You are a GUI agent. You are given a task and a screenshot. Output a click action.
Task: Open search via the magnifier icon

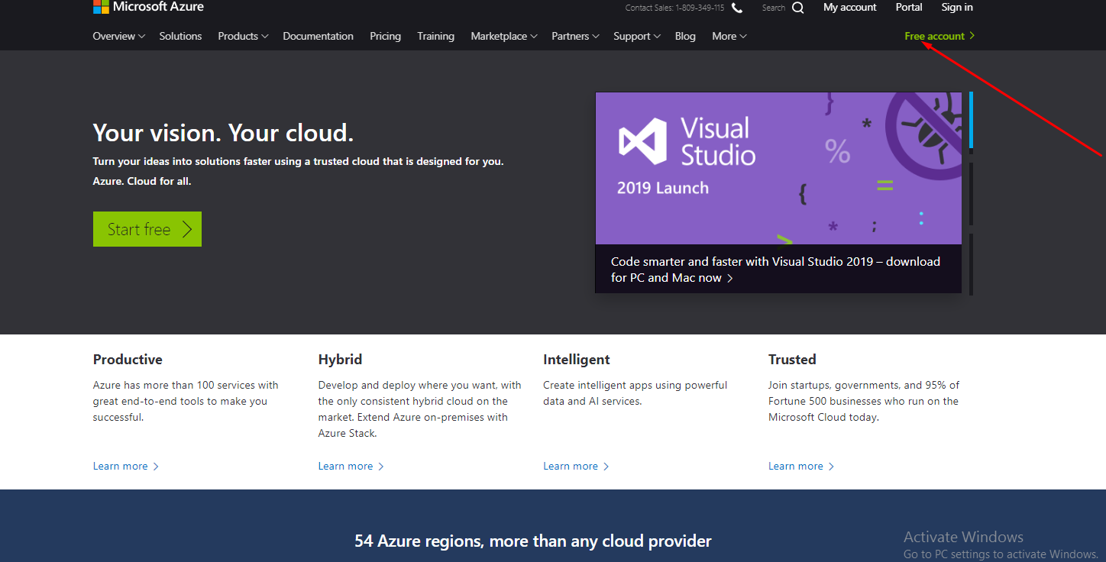point(797,8)
